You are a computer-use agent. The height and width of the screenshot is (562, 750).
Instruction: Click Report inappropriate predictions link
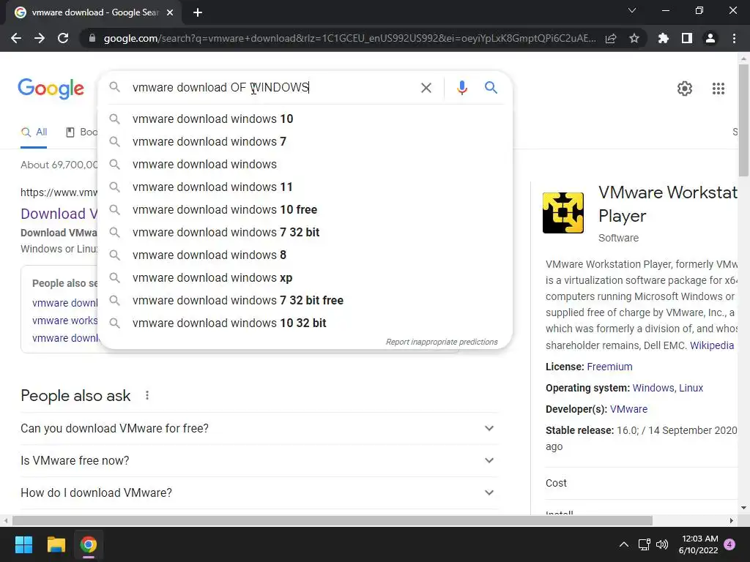pos(442,342)
